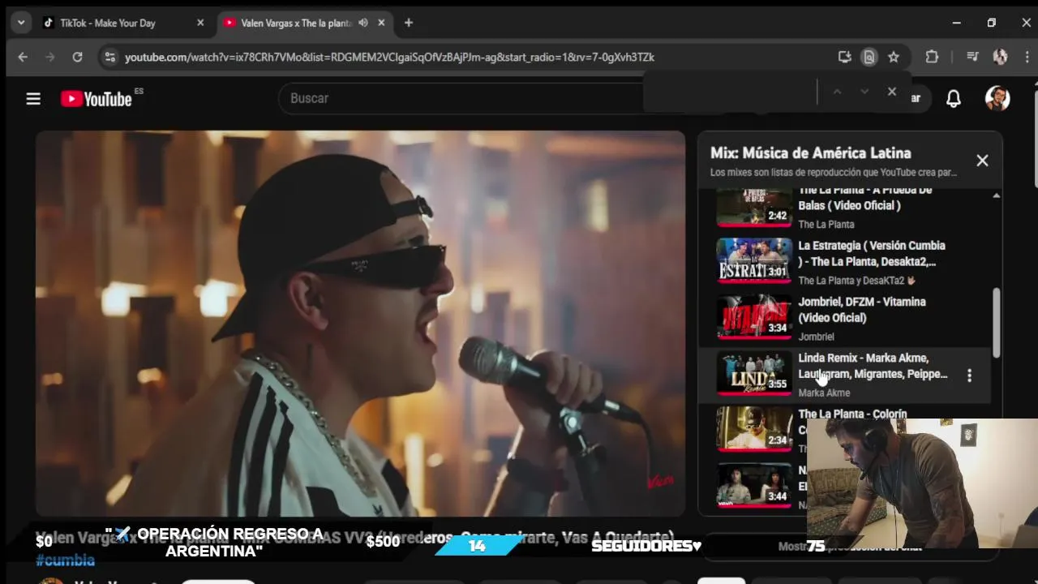Image resolution: width=1038 pixels, height=584 pixels.
Task: Click the YouTube URL address bar
Action: point(389,57)
